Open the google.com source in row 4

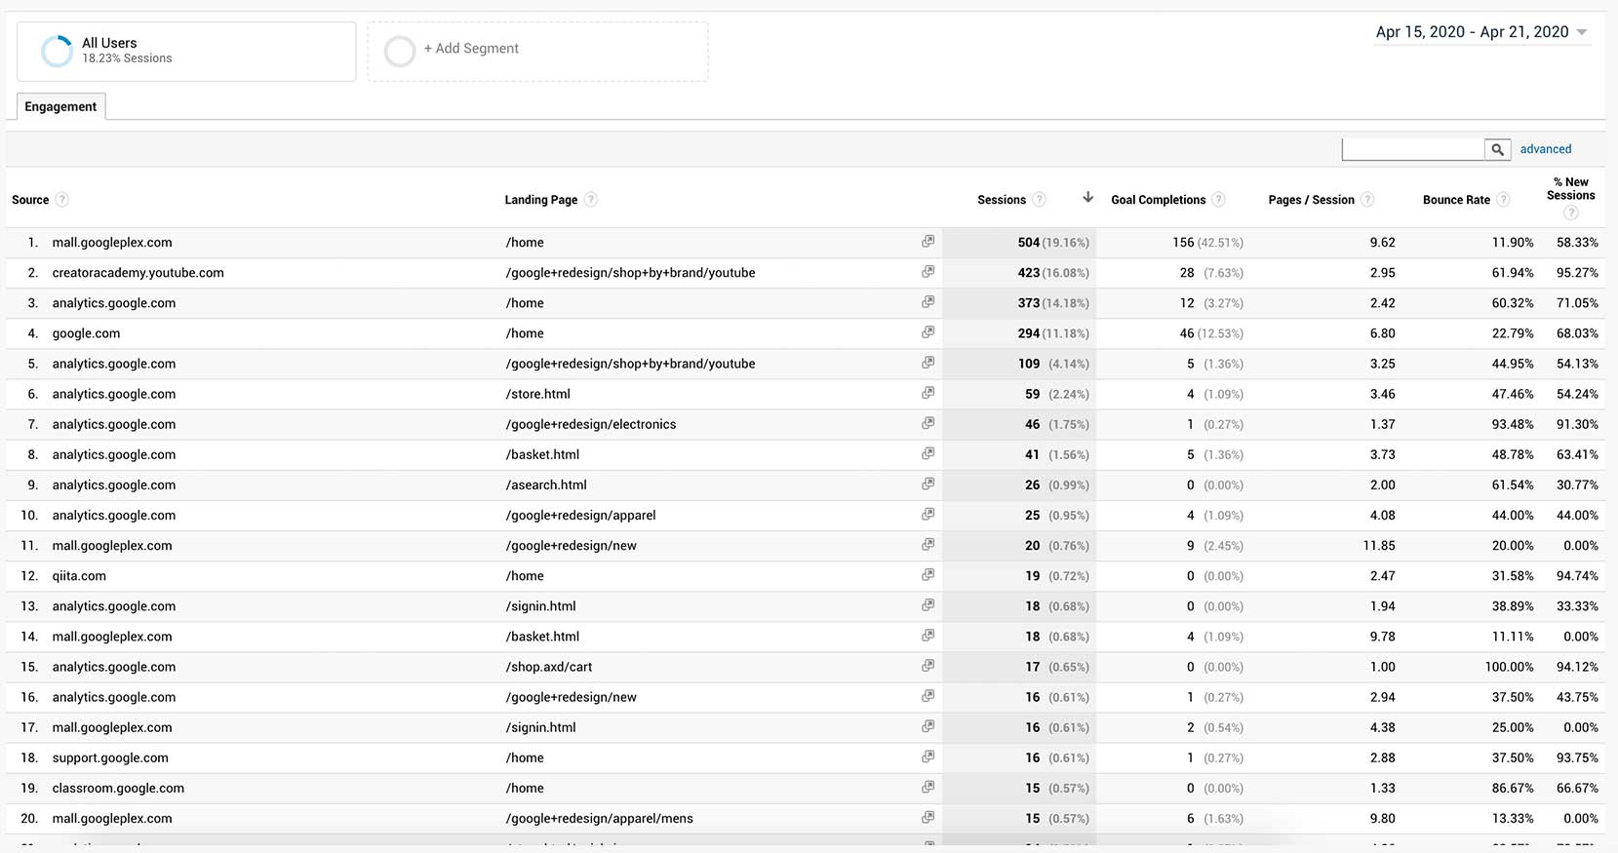coord(87,333)
